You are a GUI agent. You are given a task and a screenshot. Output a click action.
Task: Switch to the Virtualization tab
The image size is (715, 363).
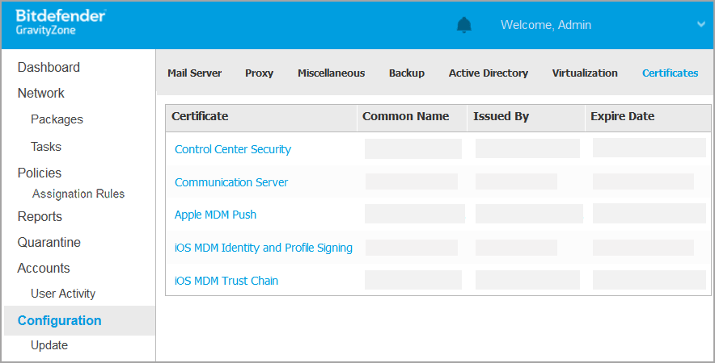(x=585, y=73)
